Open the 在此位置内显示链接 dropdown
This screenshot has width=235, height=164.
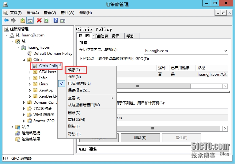click(226, 51)
